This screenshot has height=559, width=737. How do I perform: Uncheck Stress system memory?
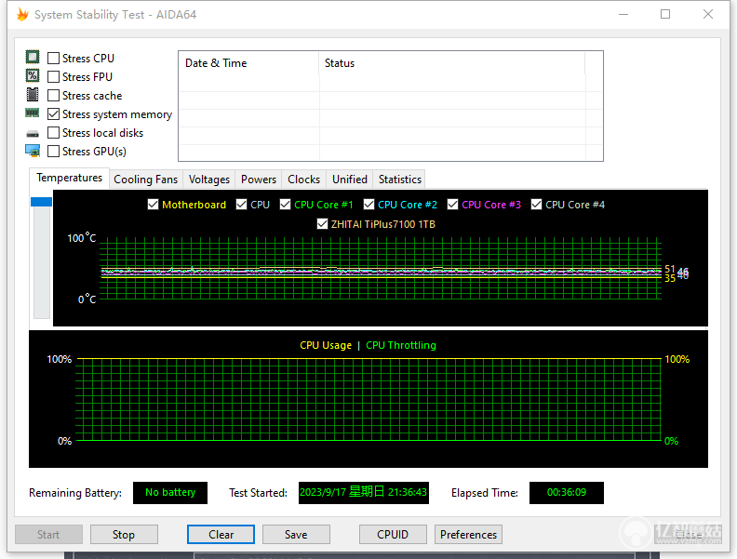click(x=54, y=114)
